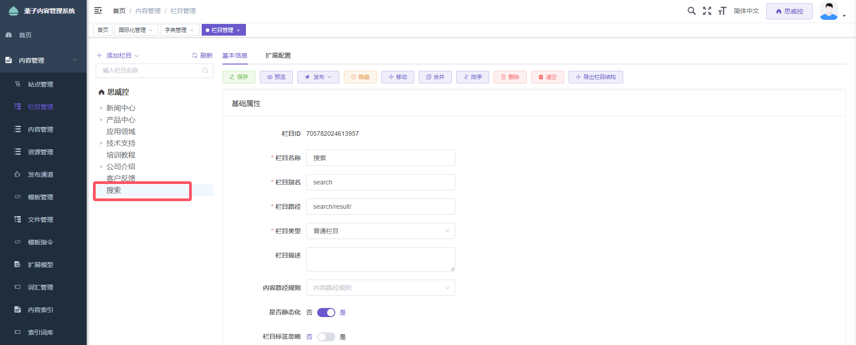Switch to the 扩展配置 tab
The image size is (856, 345).
(x=278, y=55)
